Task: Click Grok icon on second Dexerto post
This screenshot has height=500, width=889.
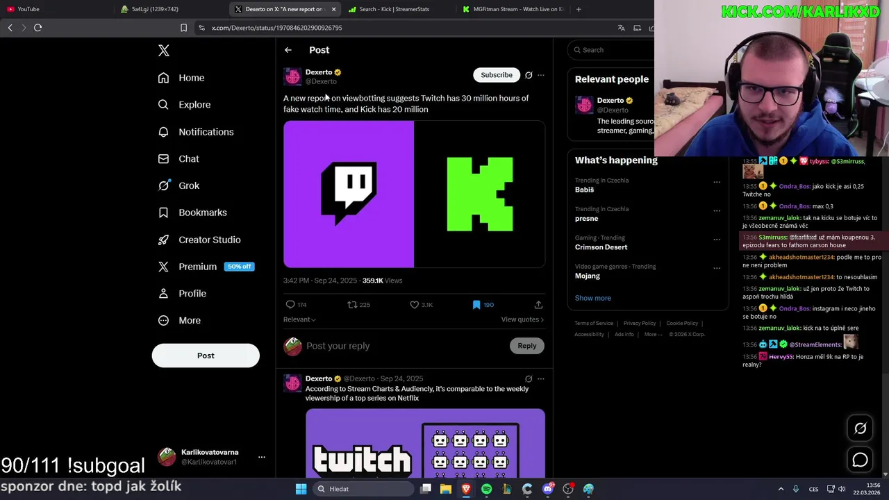Action: tap(529, 379)
